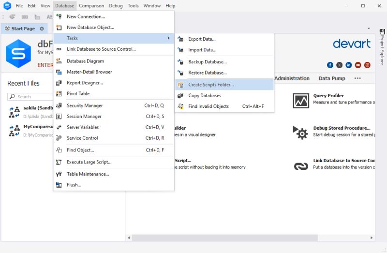
Task: Select the Start Page tab
Action: tap(23, 29)
